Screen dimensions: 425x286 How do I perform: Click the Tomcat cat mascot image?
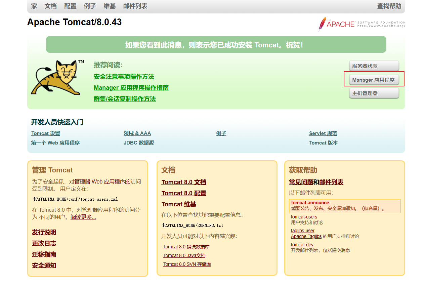tap(57, 78)
